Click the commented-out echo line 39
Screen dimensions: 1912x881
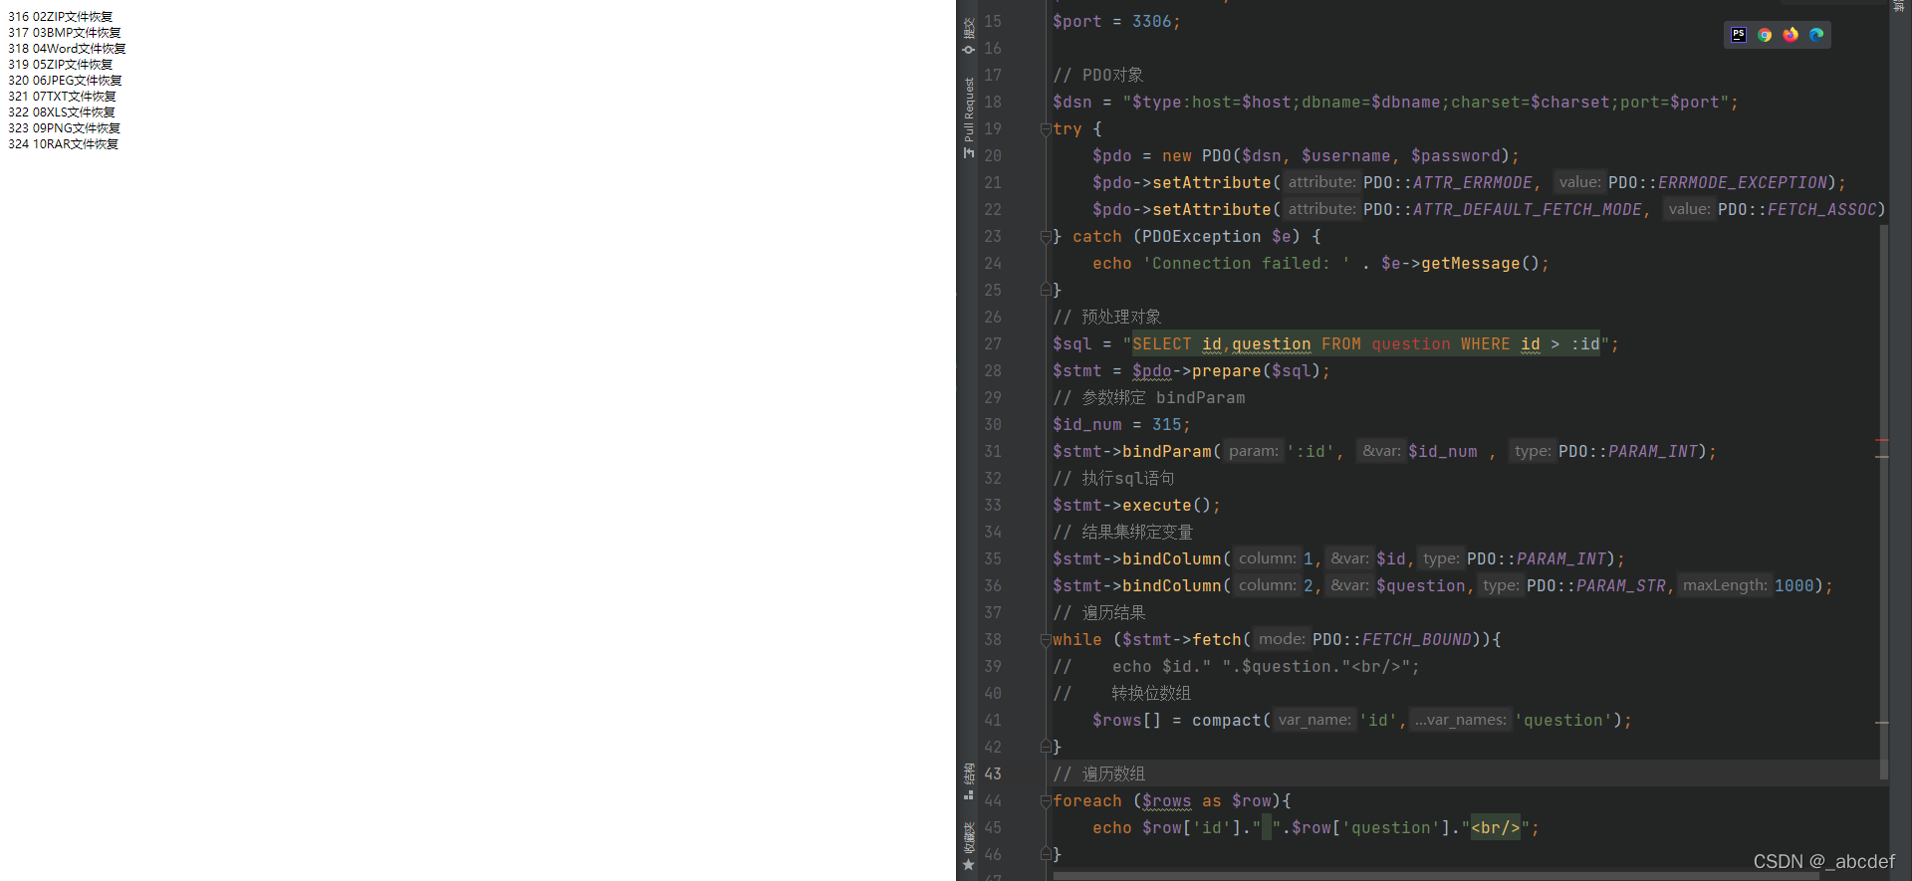click(x=1236, y=667)
